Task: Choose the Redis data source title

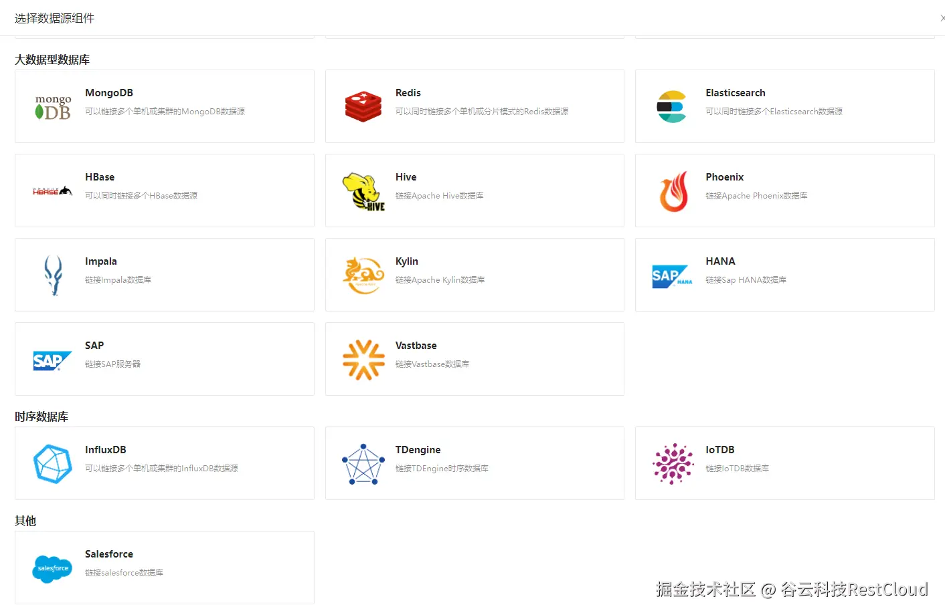Action: click(x=408, y=93)
